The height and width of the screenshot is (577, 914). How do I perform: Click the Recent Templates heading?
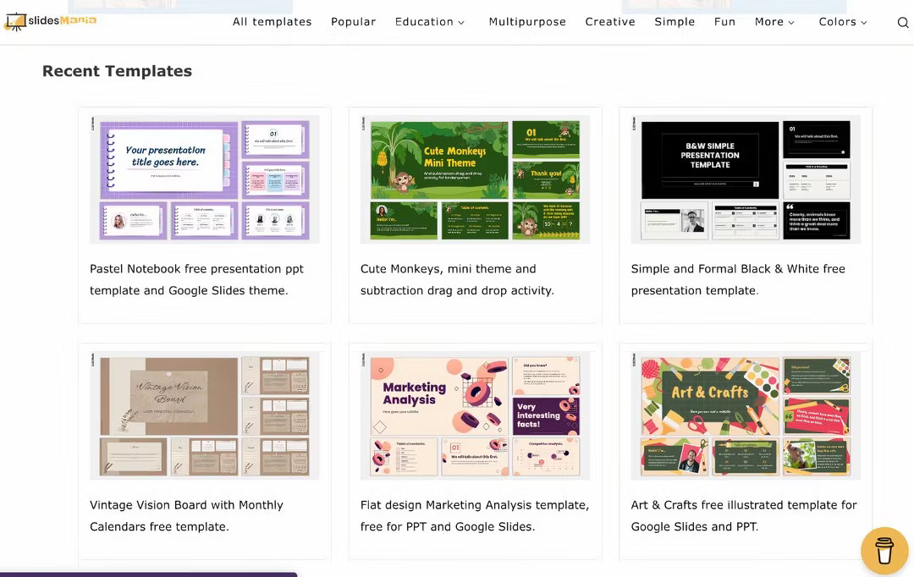point(117,70)
